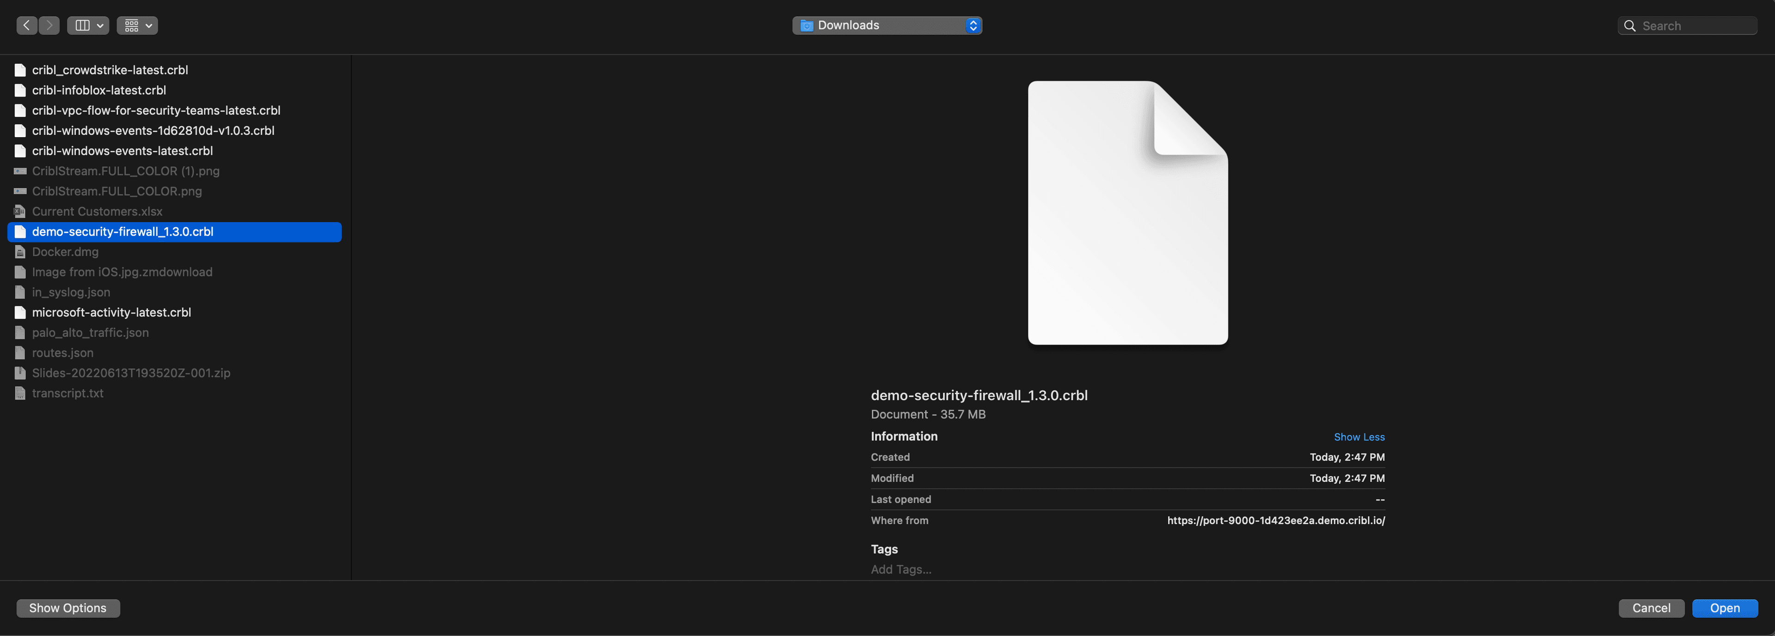Select the demo-security-firewall_1.3.0.crbl file
The width and height of the screenshot is (1775, 636).
122,232
